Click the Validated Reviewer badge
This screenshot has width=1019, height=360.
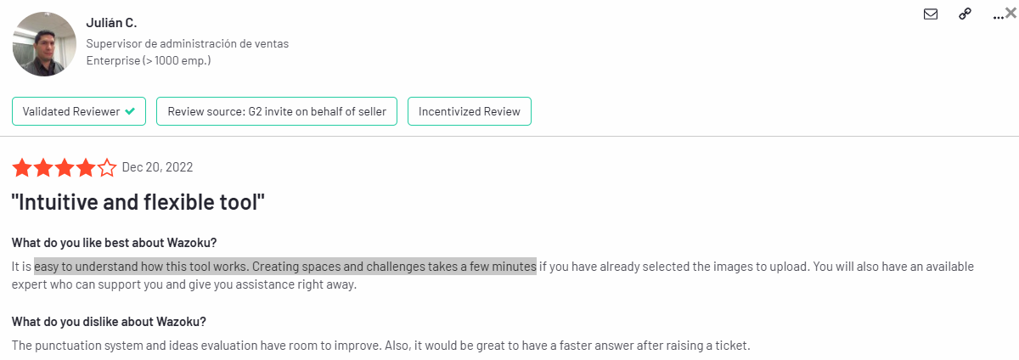(79, 111)
